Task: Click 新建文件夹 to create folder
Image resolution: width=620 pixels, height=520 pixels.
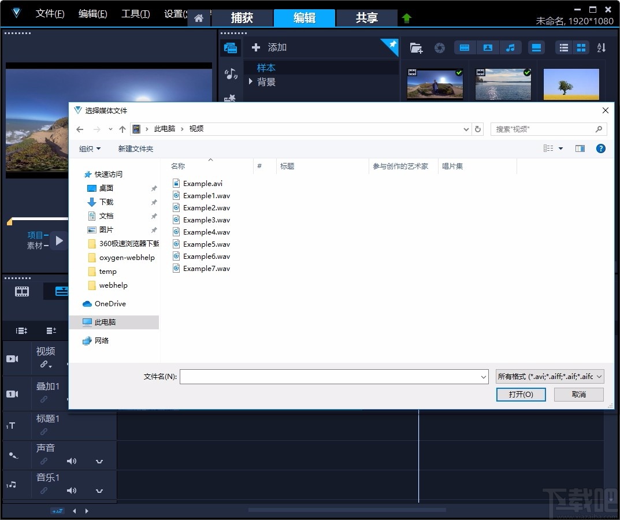Action: click(136, 148)
